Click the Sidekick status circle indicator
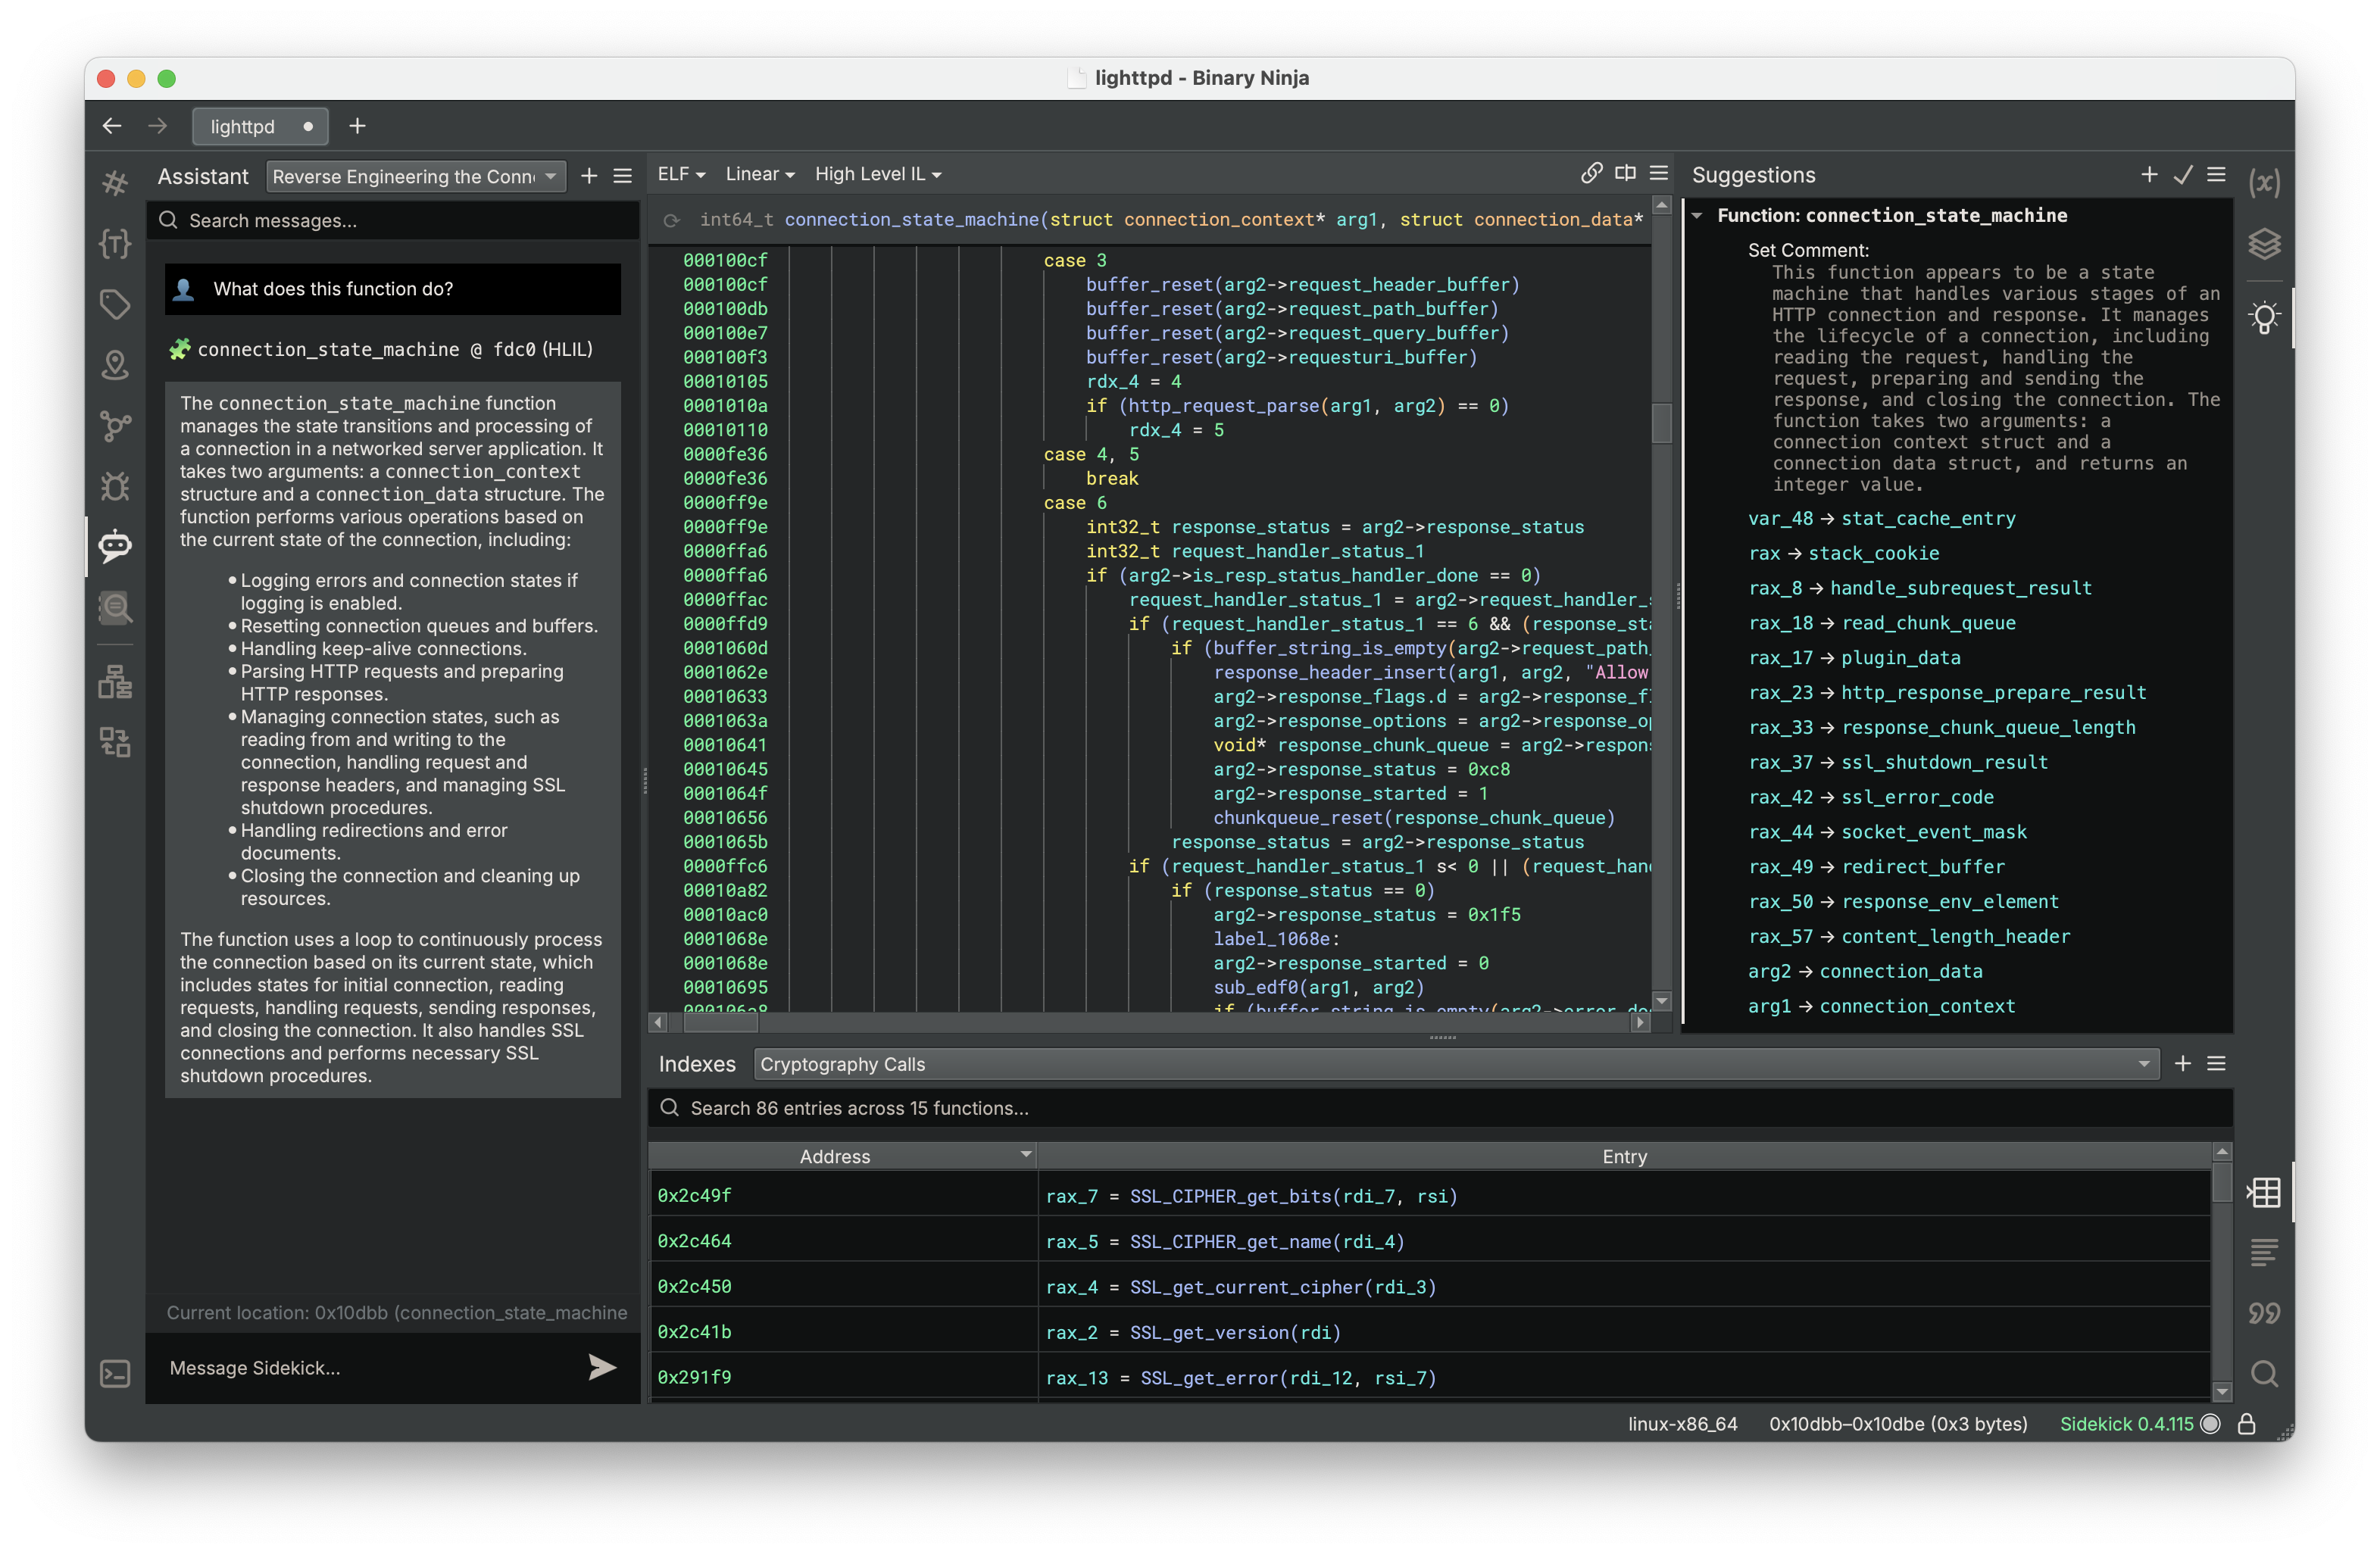 click(x=2211, y=1424)
